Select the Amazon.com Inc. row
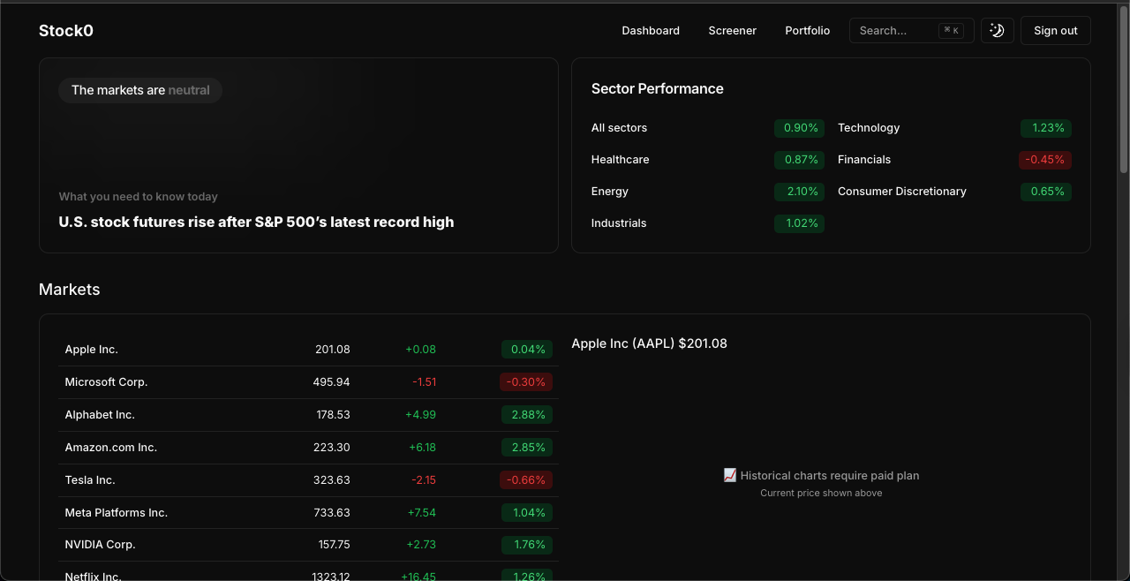 [308, 448]
